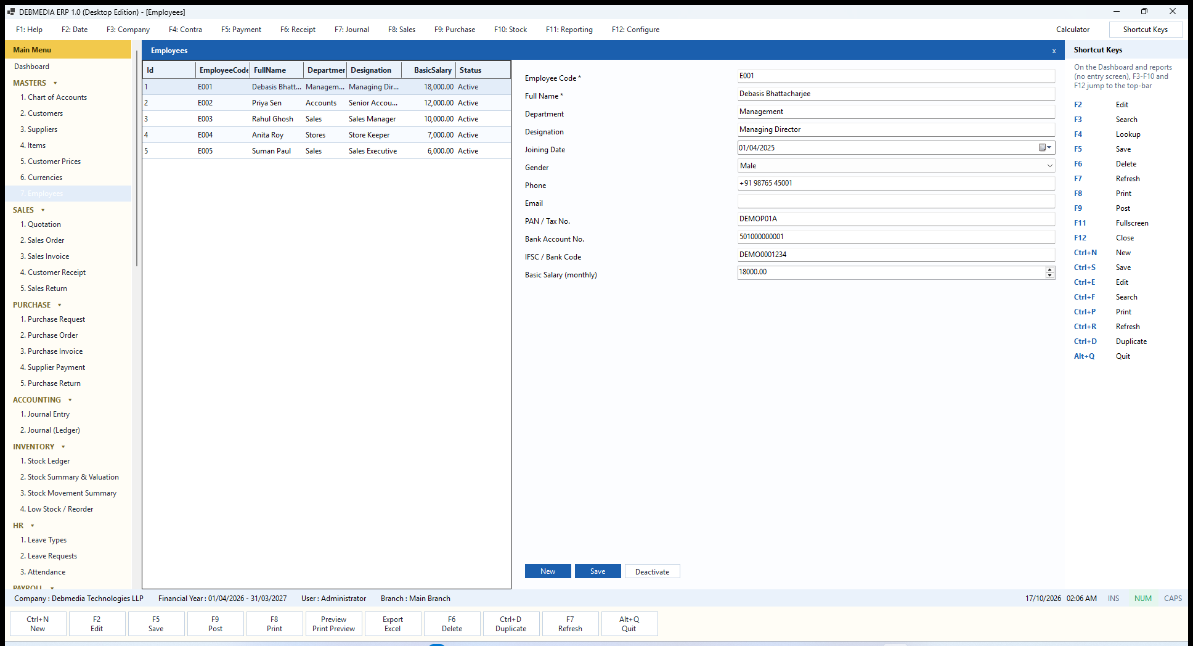Screen dimensions: 1193x646
Task: Open F3: Company menu
Action: [x=128, y=30]
